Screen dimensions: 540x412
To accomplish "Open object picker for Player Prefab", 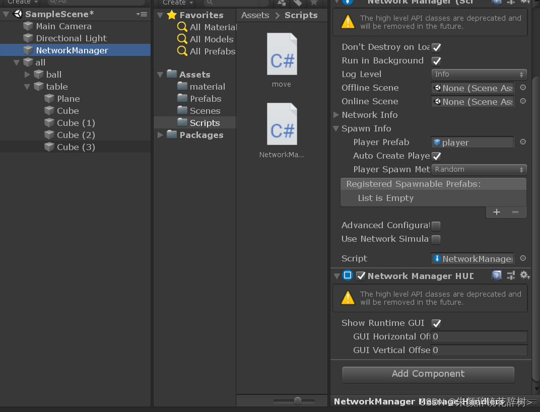I will (523, 142).
